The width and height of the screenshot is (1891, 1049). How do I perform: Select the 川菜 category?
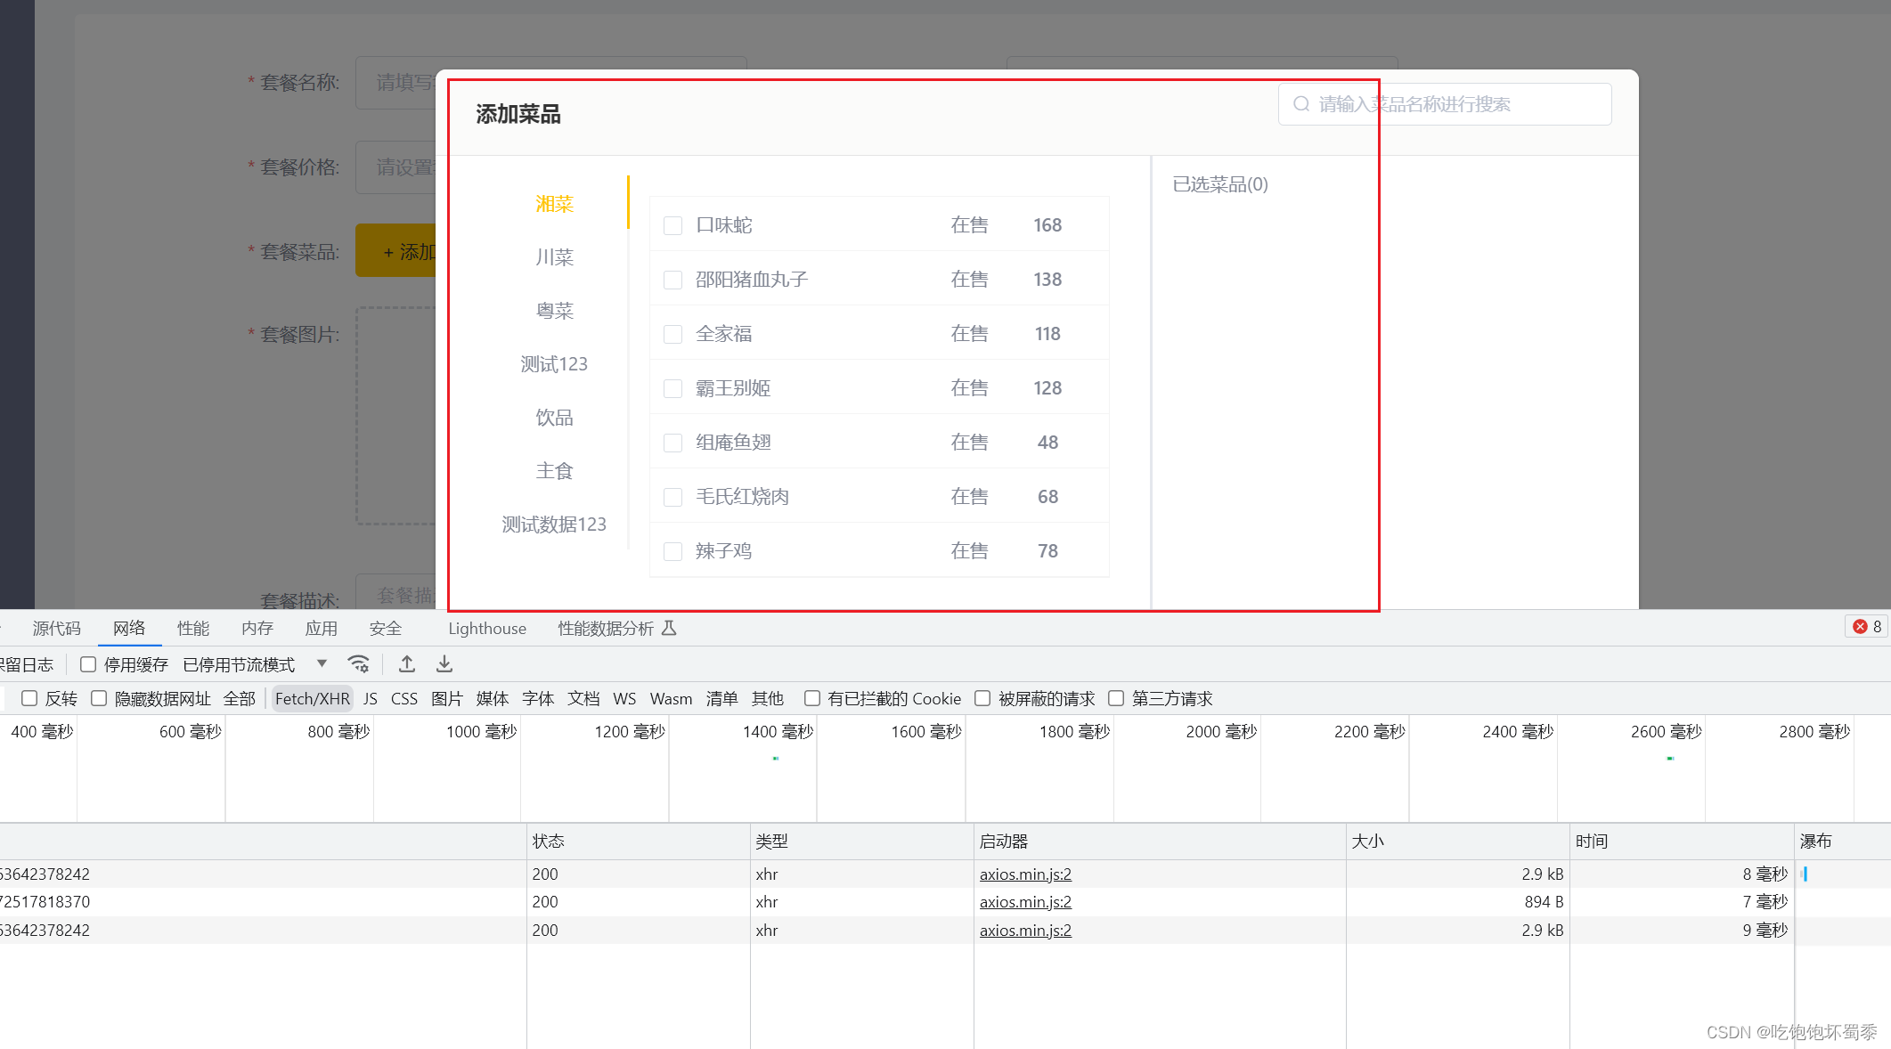click(x=553, y=256)
